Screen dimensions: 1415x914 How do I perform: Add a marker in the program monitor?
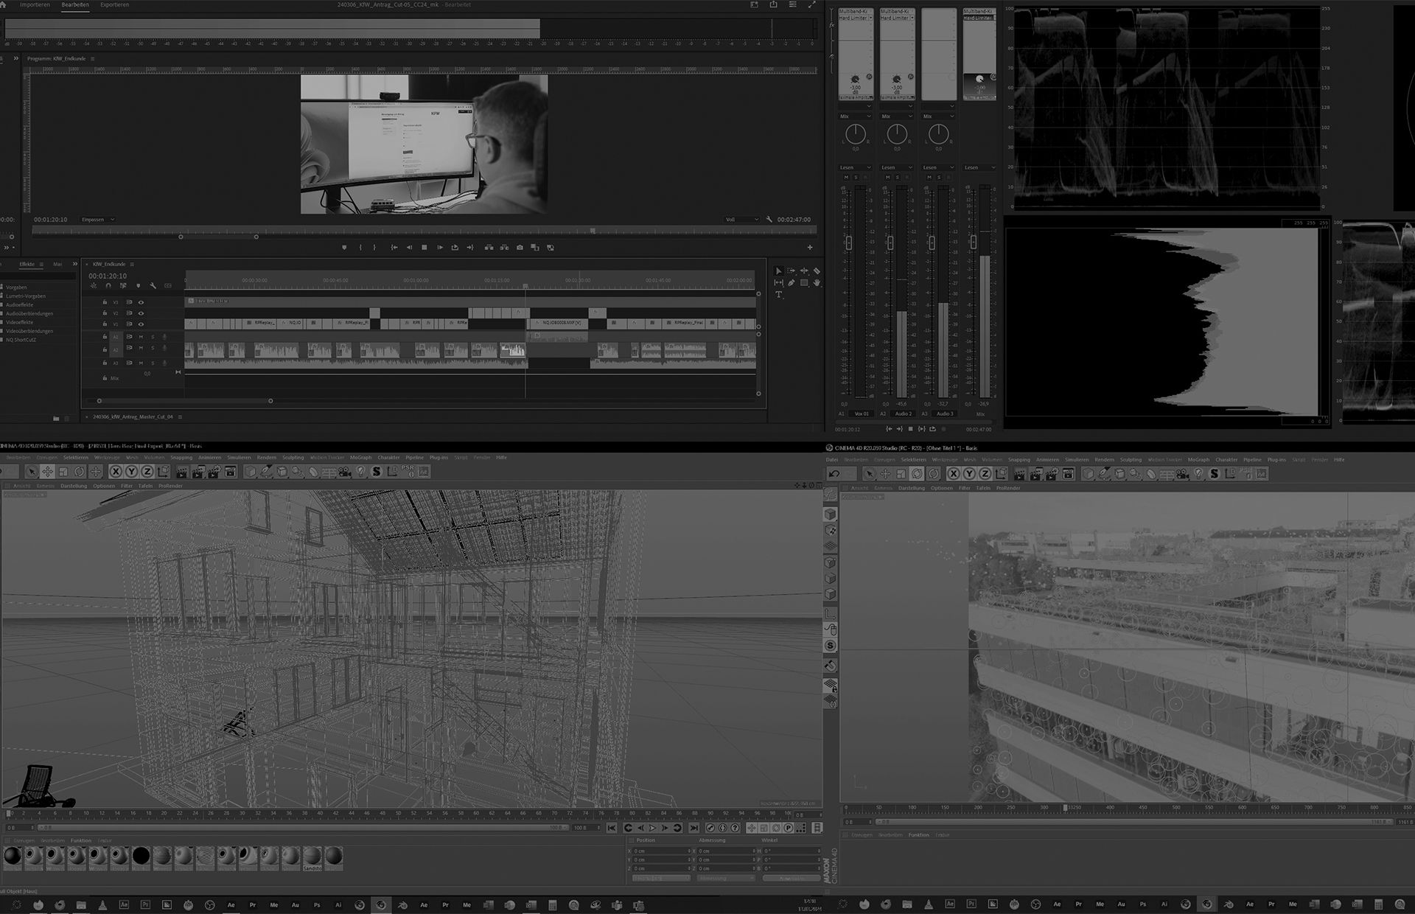coord(344,248)
